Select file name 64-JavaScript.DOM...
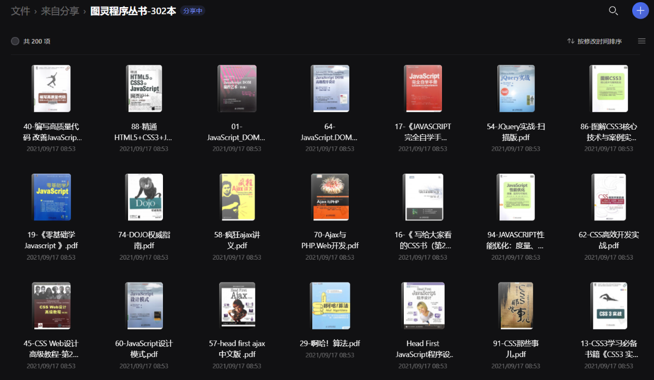This screenshot has height=380, width=654. [330, 132]
